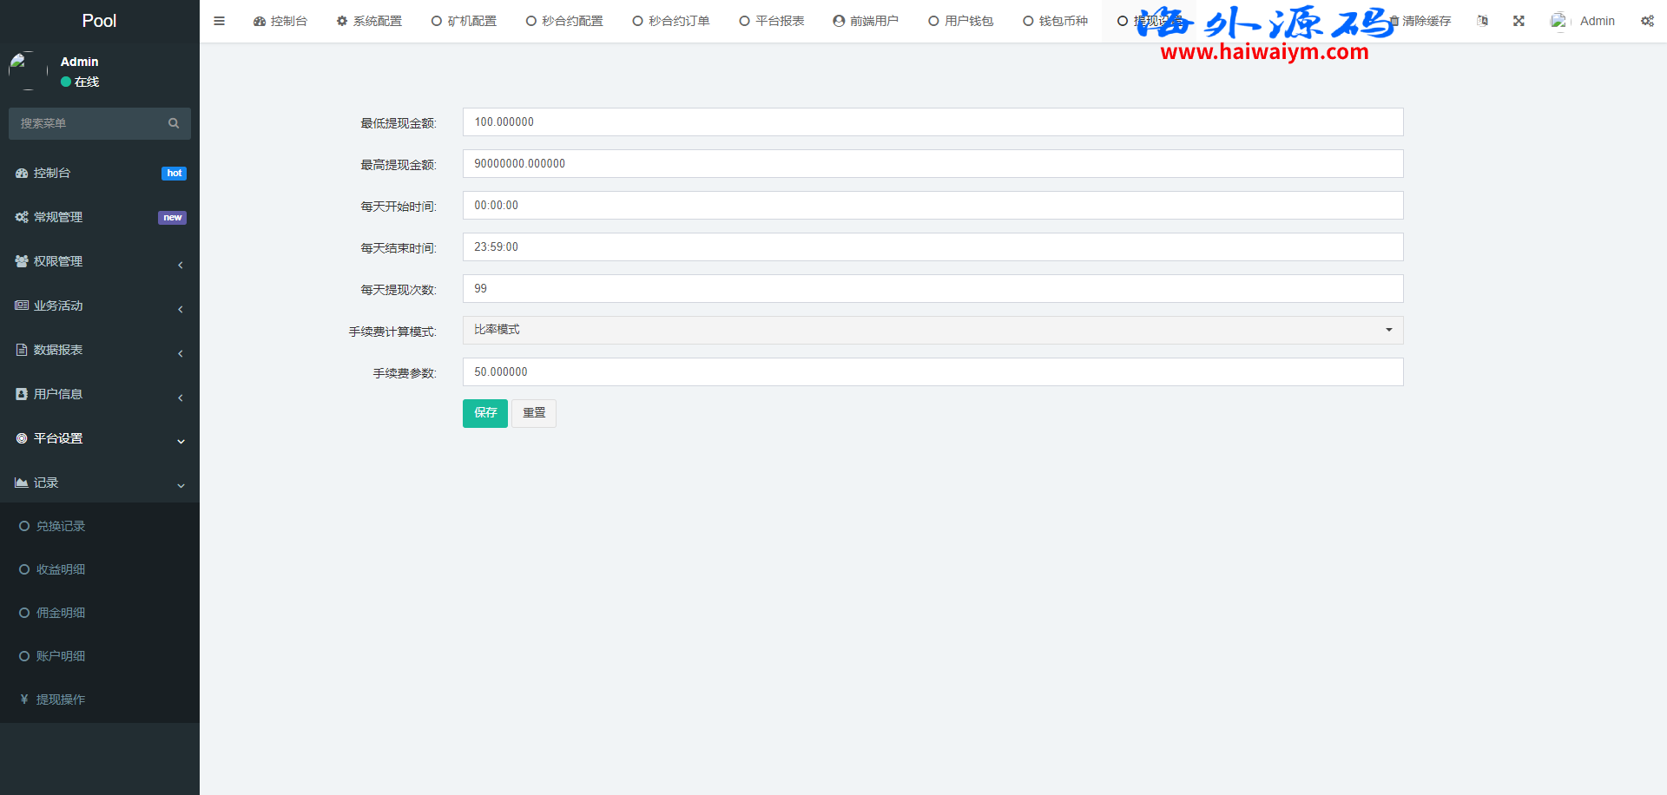The image size is (1667, 795).
Task: Click the search magnifier in sidebar
Action: click(x=174, y=123)
